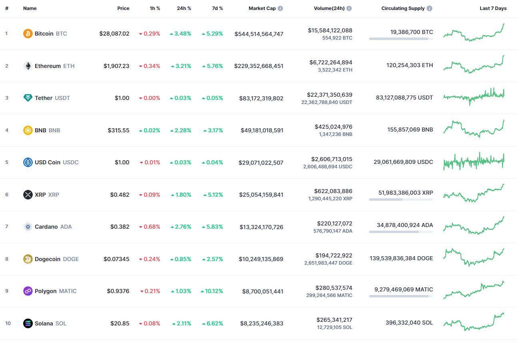The height and width of the screenshot is (343, 517).
Task: Click the Ethereum diamond logo icon
Action: pyautogui.click(x=28, y=66)
